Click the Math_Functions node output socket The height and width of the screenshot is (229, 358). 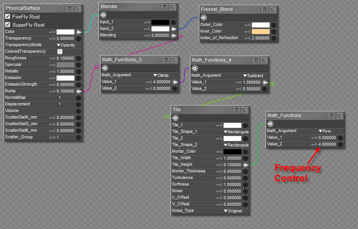pos(270,124)
